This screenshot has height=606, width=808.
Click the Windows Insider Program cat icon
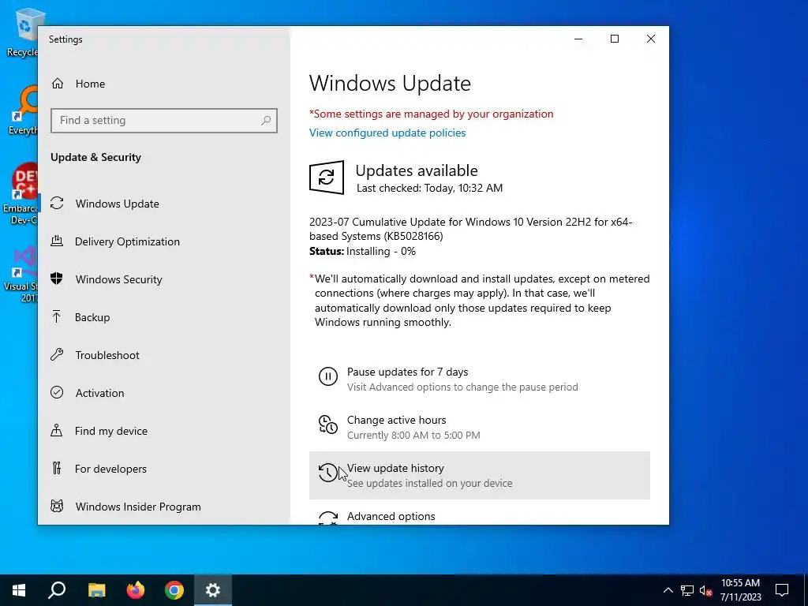pos(57,506)
